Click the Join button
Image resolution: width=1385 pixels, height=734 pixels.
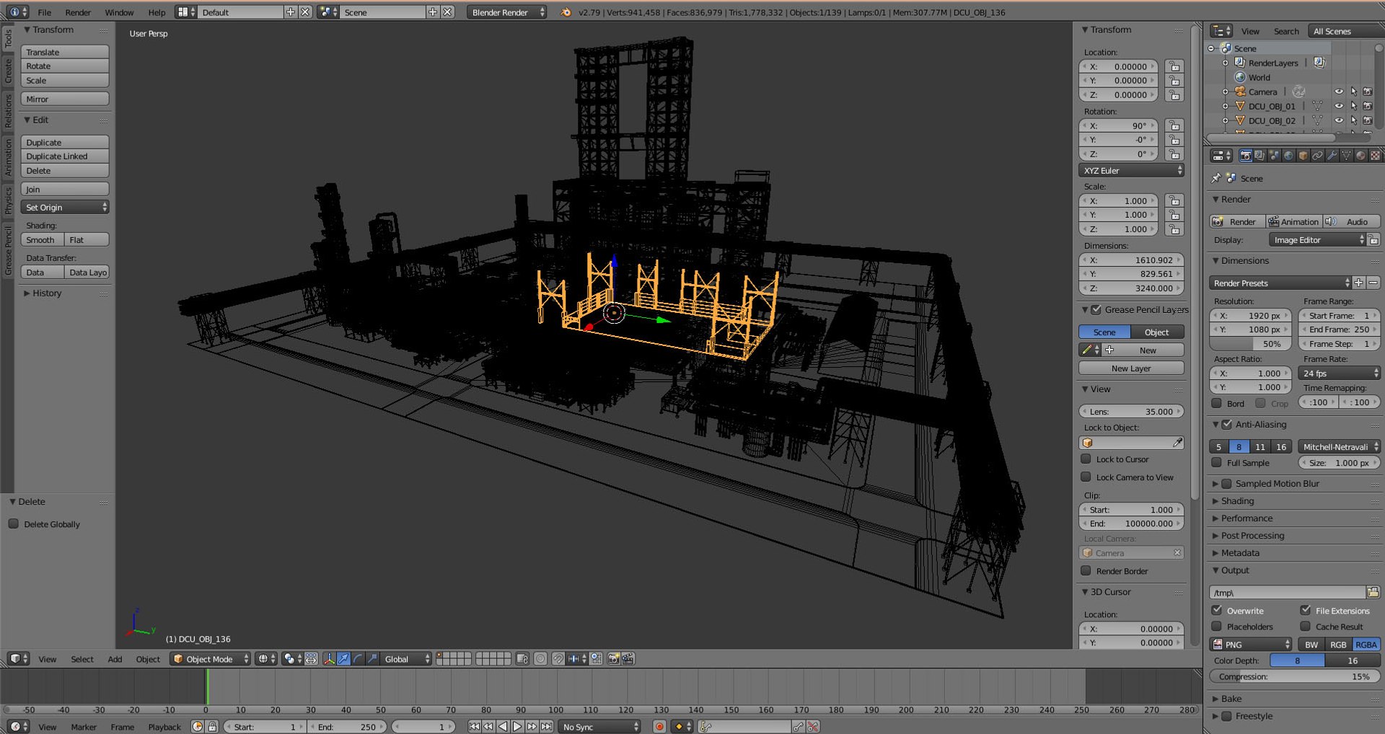65,189
